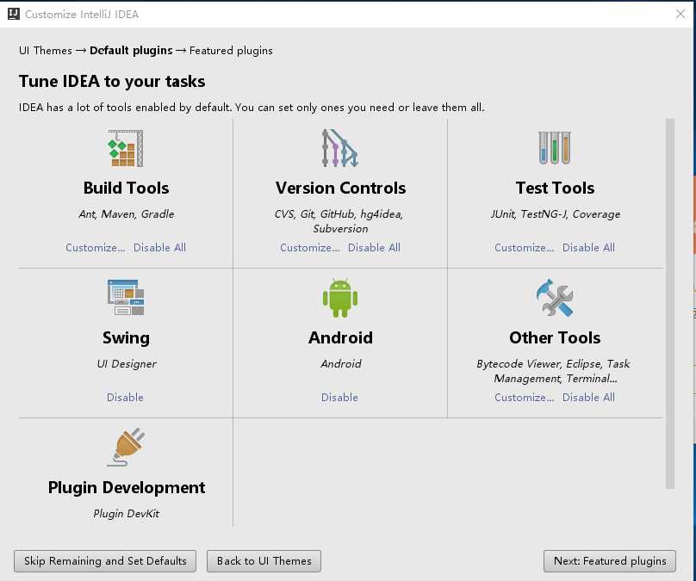Go back to UI Themes step

pos(264,561)
